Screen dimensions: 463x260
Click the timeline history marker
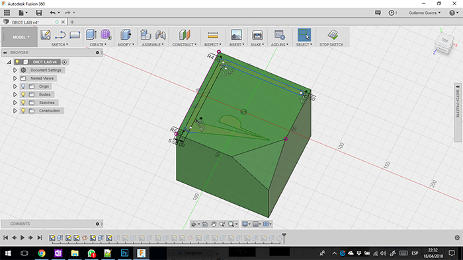284,238
